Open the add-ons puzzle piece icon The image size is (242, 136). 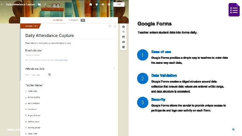pos(91,4)
